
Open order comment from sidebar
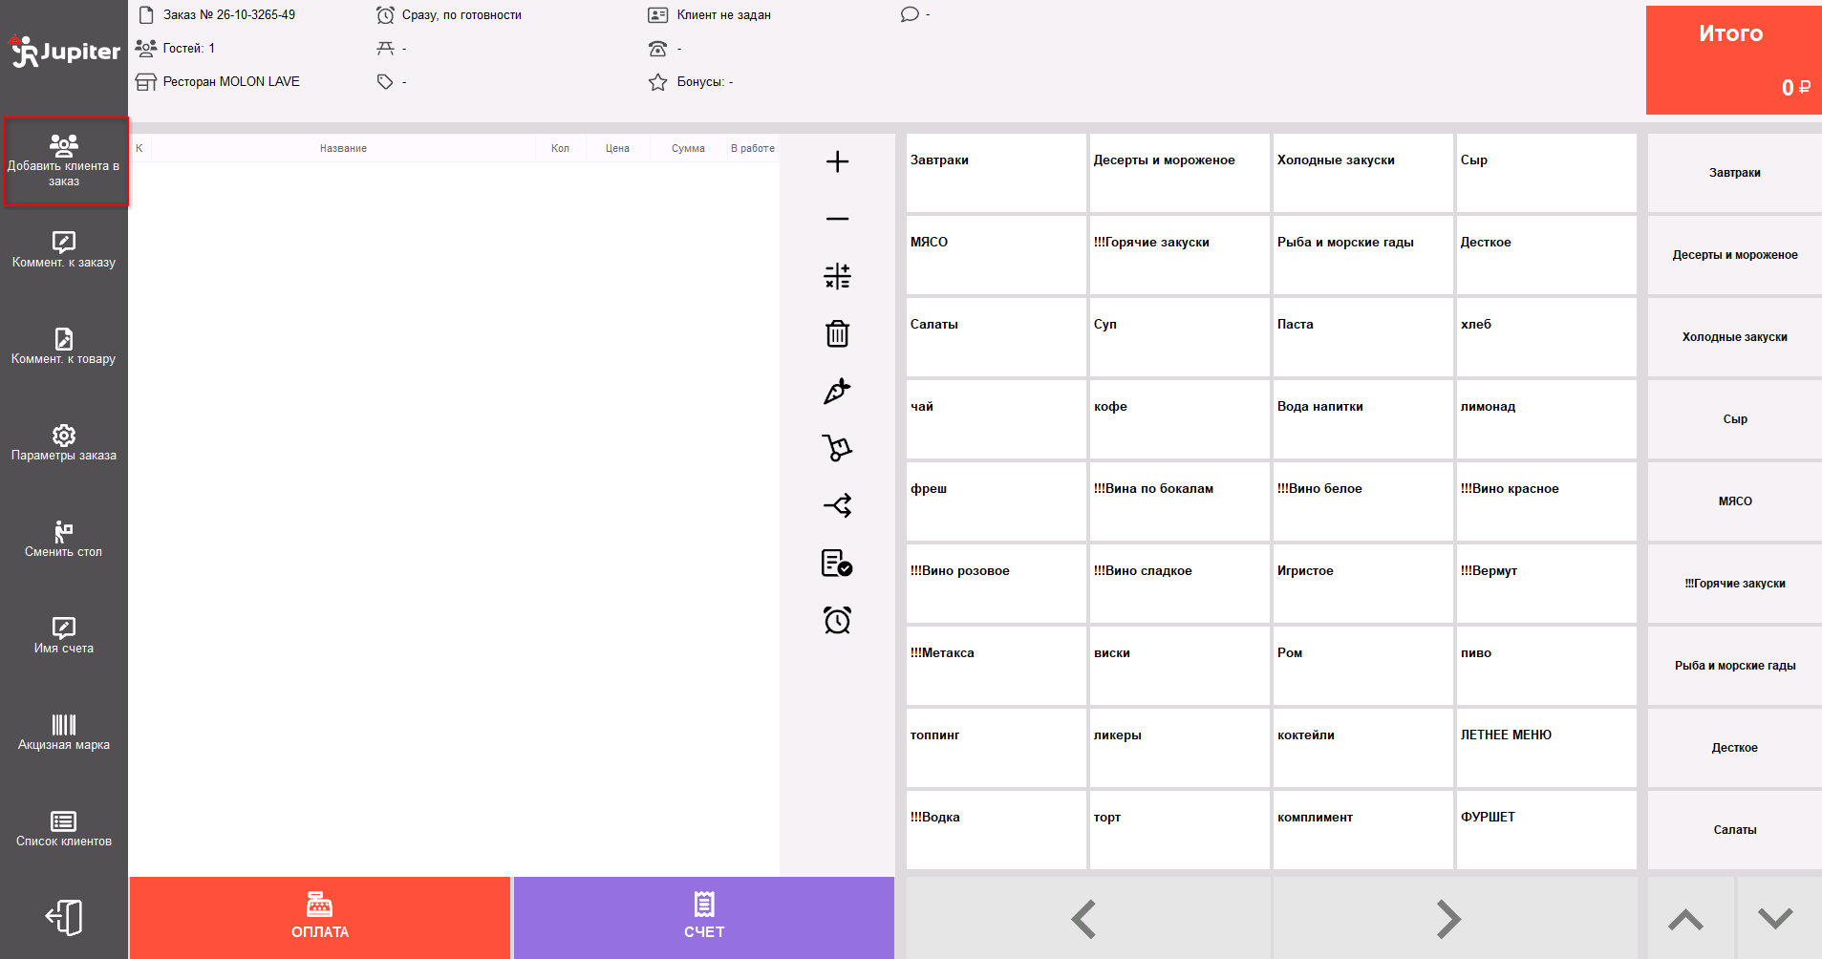click(x=64, y=249)
